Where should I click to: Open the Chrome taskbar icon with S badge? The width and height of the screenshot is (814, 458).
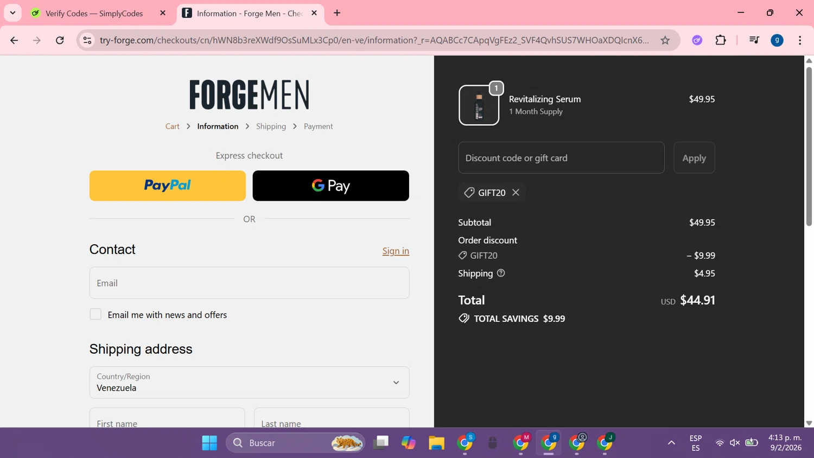click(465, 443)
